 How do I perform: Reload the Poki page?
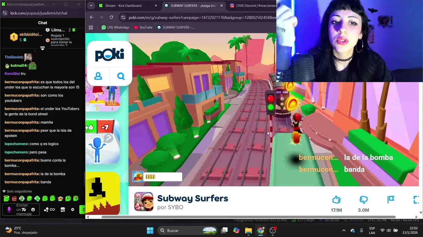pyautogui.click(x=111, y=17)
